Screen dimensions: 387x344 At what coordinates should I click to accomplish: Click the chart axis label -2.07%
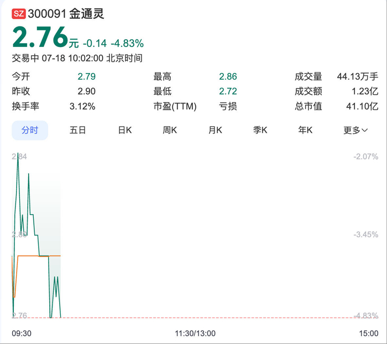366,157
